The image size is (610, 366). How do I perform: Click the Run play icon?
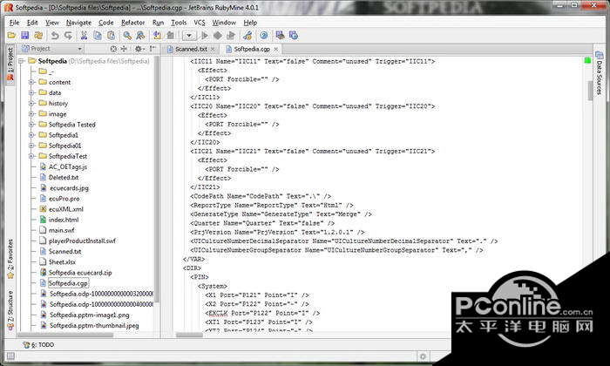click(x=205, y=36)
